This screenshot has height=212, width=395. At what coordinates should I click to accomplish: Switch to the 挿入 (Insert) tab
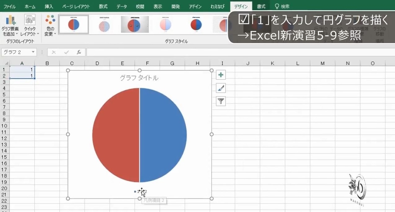point(49,7)
